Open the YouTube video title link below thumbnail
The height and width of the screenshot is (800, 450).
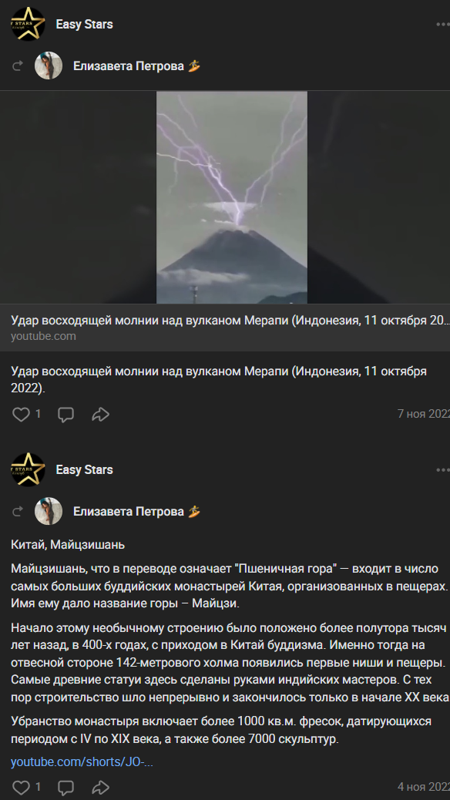click(x=230, y=321)
